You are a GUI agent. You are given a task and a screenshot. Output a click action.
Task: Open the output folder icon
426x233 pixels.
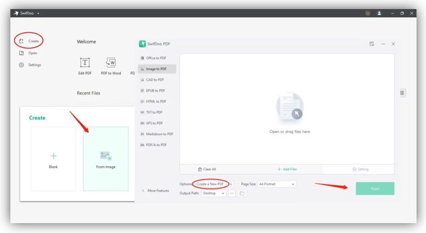tap(242, 193)
